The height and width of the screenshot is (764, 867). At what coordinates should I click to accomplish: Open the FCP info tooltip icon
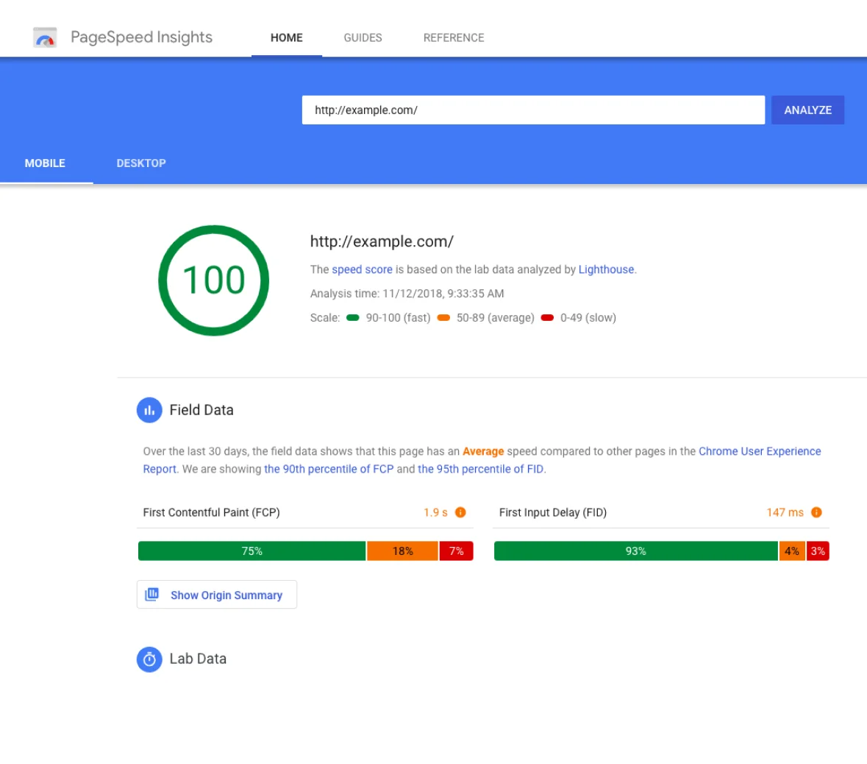coord(460,512)
